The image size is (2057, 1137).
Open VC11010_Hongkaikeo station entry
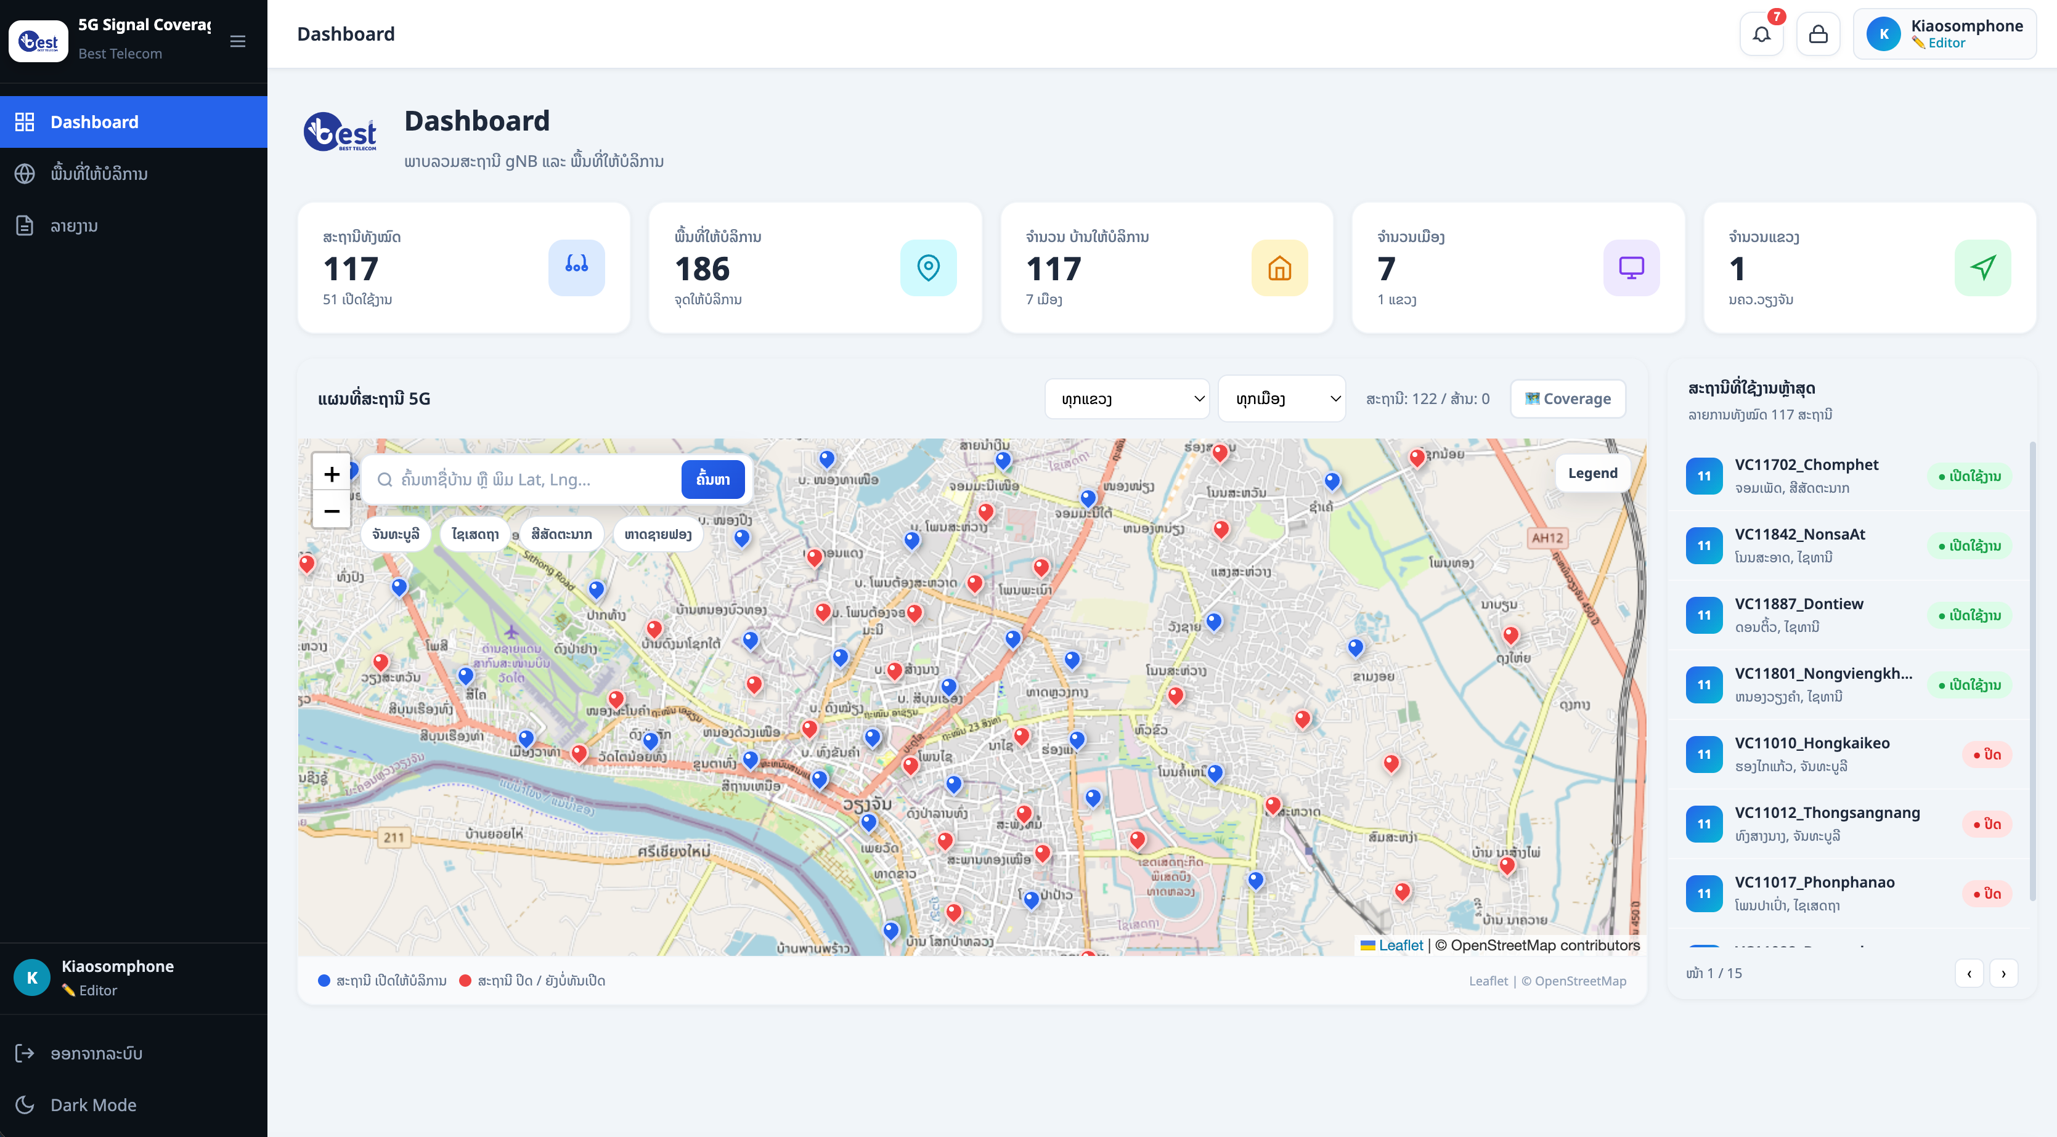point(1849,755)
